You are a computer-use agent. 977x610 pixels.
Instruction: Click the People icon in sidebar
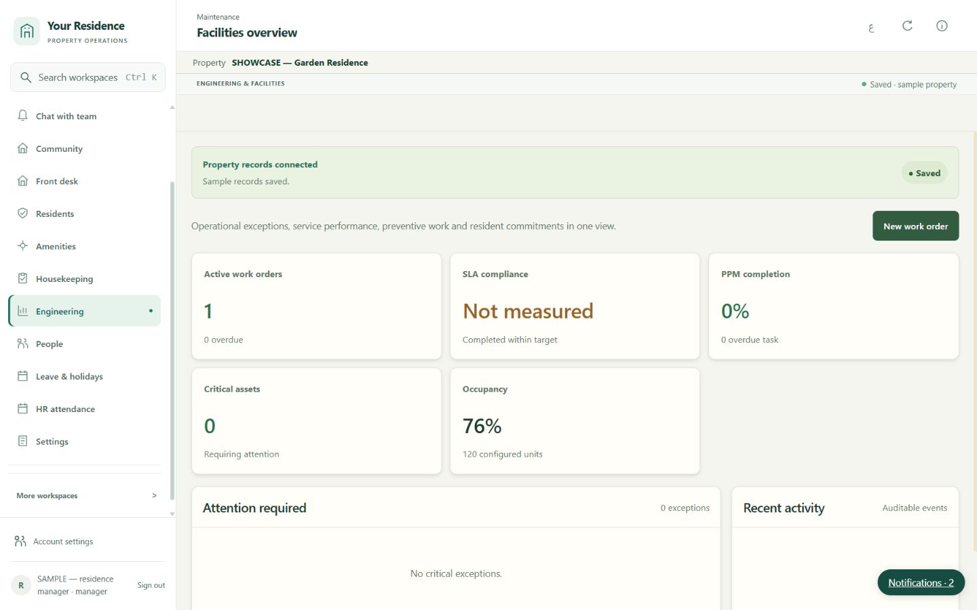(x=22, y=344)
